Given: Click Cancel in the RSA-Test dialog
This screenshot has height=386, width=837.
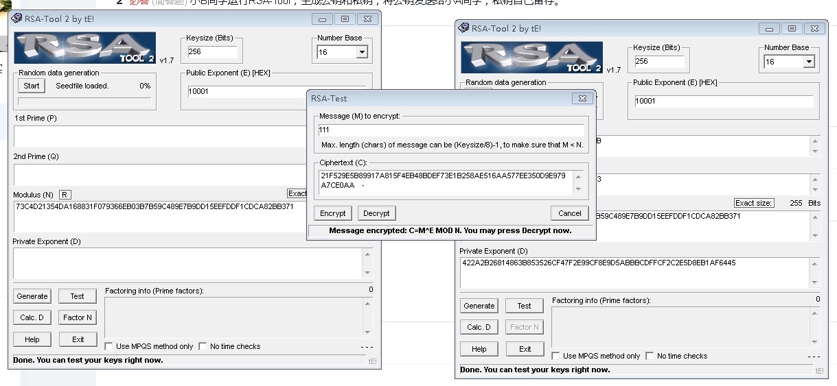Looking at the screenshot, I should (570, 213).
